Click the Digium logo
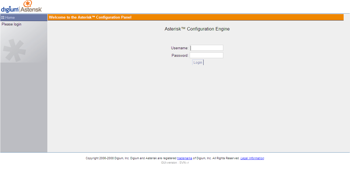Image resolution: width=350 pixels, height=175 pixels. [10, 9]
